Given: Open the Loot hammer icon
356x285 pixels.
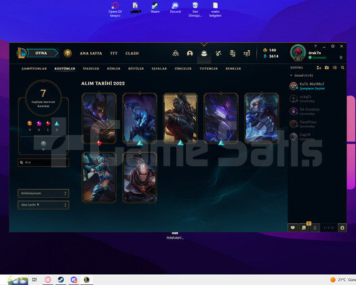Looking at the screenshot, I should (218, 54).
